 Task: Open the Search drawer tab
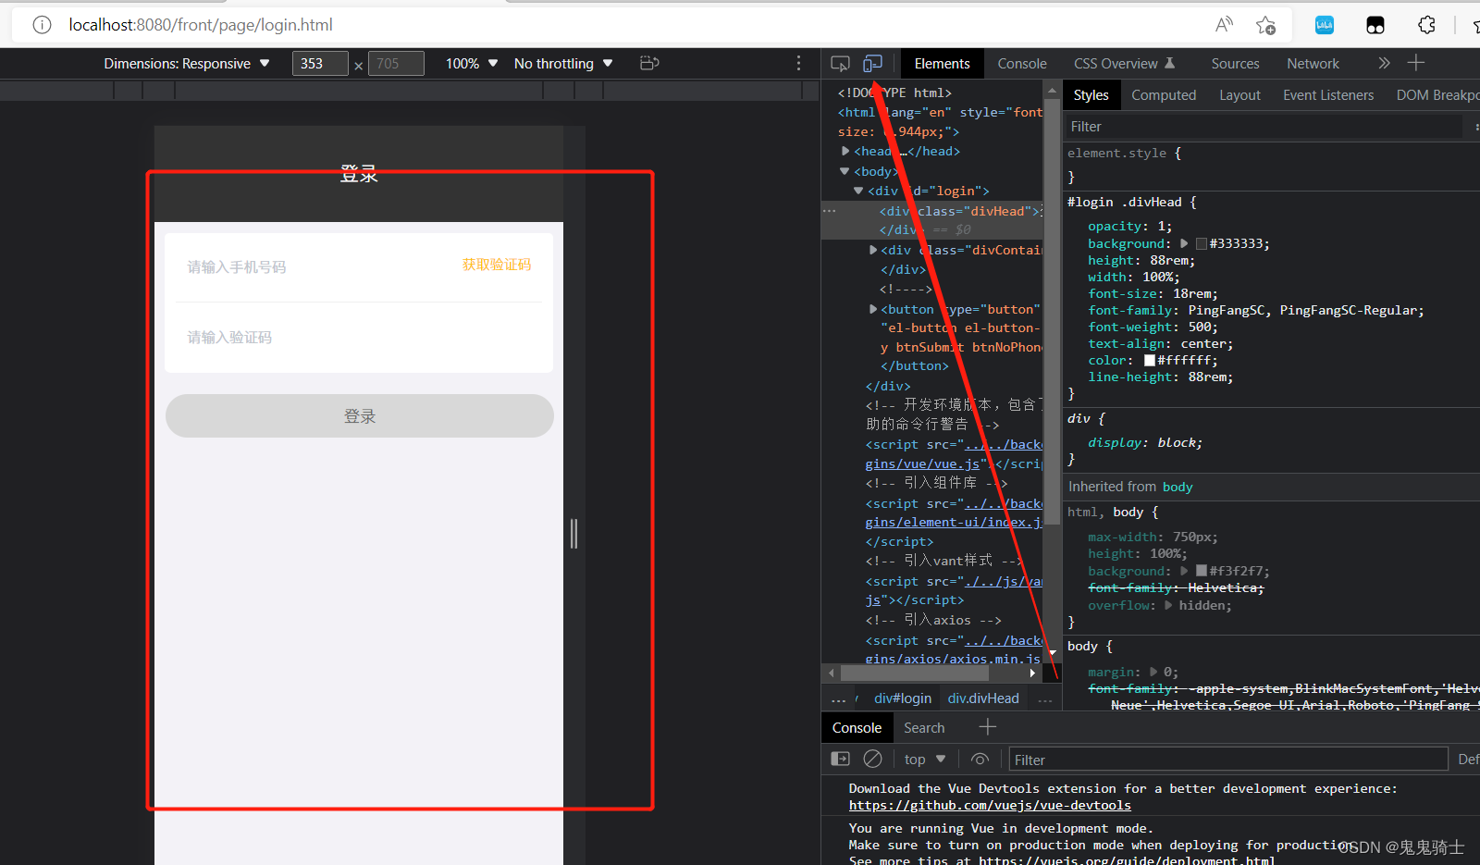coord(924,727)
